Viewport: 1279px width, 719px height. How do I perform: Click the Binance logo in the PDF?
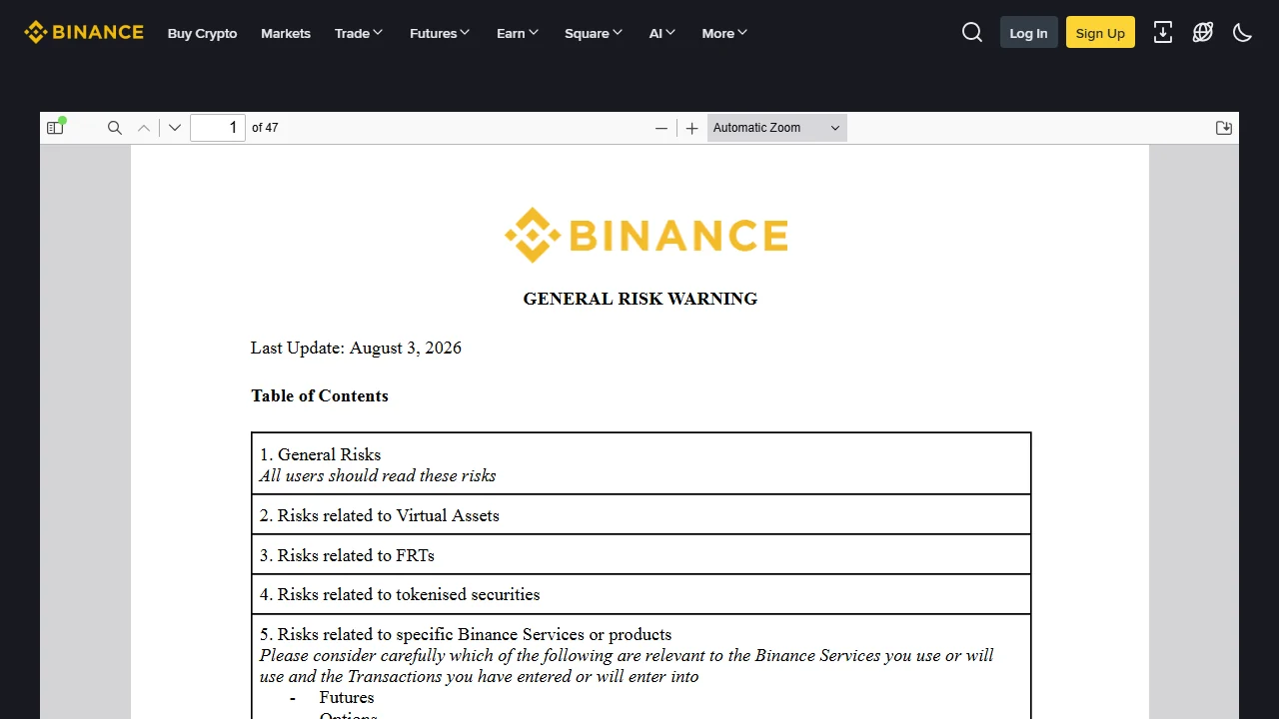(x=646, y=236)
